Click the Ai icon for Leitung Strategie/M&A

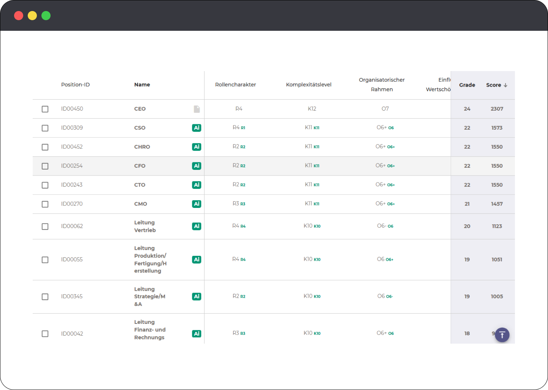click(196, 296)
